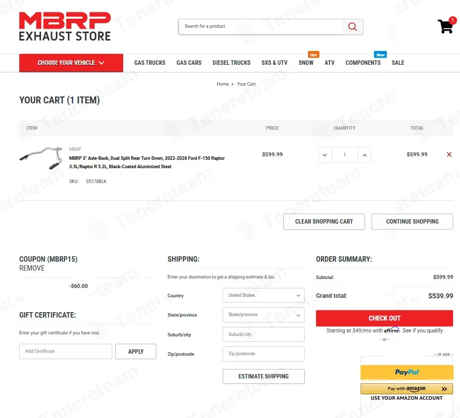Screen dimensions: 460x418
Task: Click the quantity value field
Action: click(345, 155)
